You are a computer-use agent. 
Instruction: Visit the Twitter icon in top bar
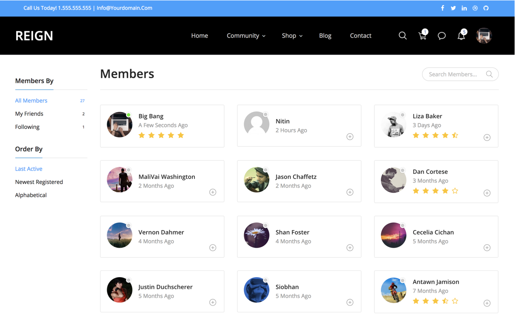coord(453,8)
